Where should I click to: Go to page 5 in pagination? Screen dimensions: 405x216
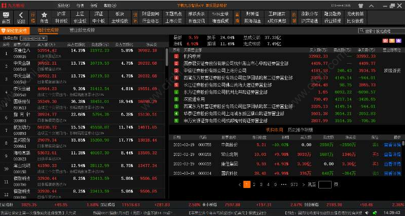275,184
